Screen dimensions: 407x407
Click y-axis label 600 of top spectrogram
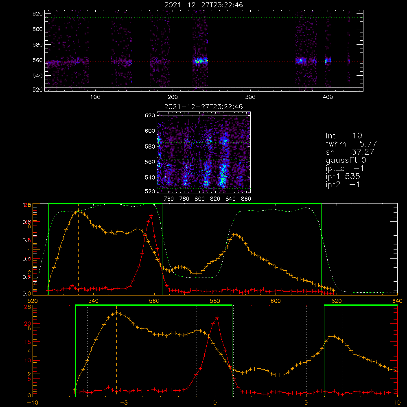(37, 29)
